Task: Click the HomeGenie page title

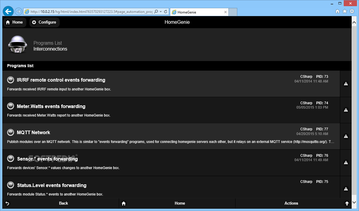Action: [x=177, y=22]
